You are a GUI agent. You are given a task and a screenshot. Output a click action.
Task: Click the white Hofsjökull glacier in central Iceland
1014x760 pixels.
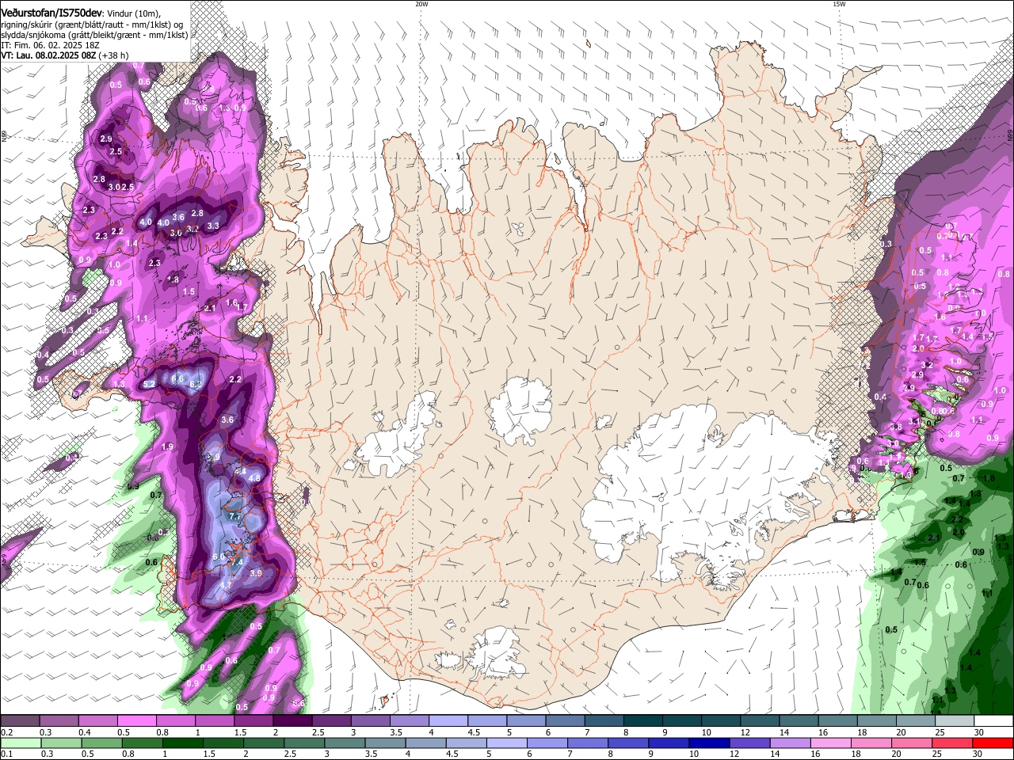click(x=520, y=410)
